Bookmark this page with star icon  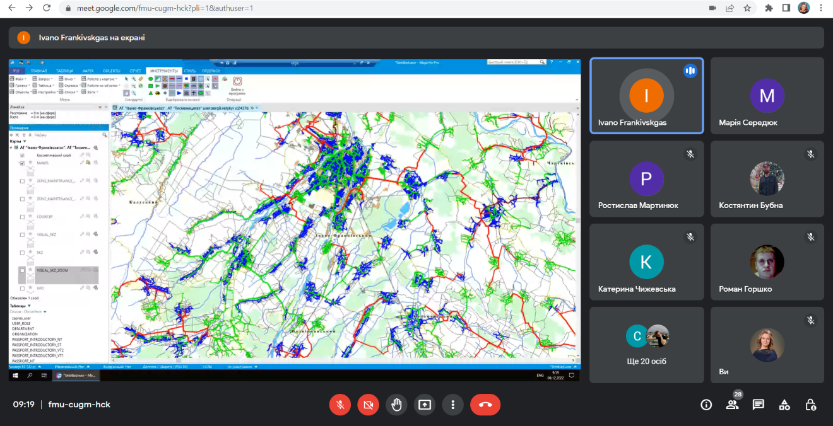[747, 8]
